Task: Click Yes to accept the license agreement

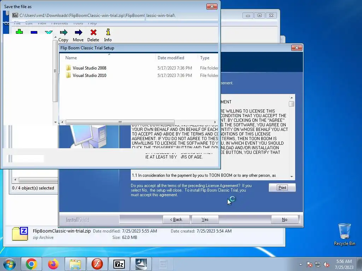Action: tap(205, 219)
